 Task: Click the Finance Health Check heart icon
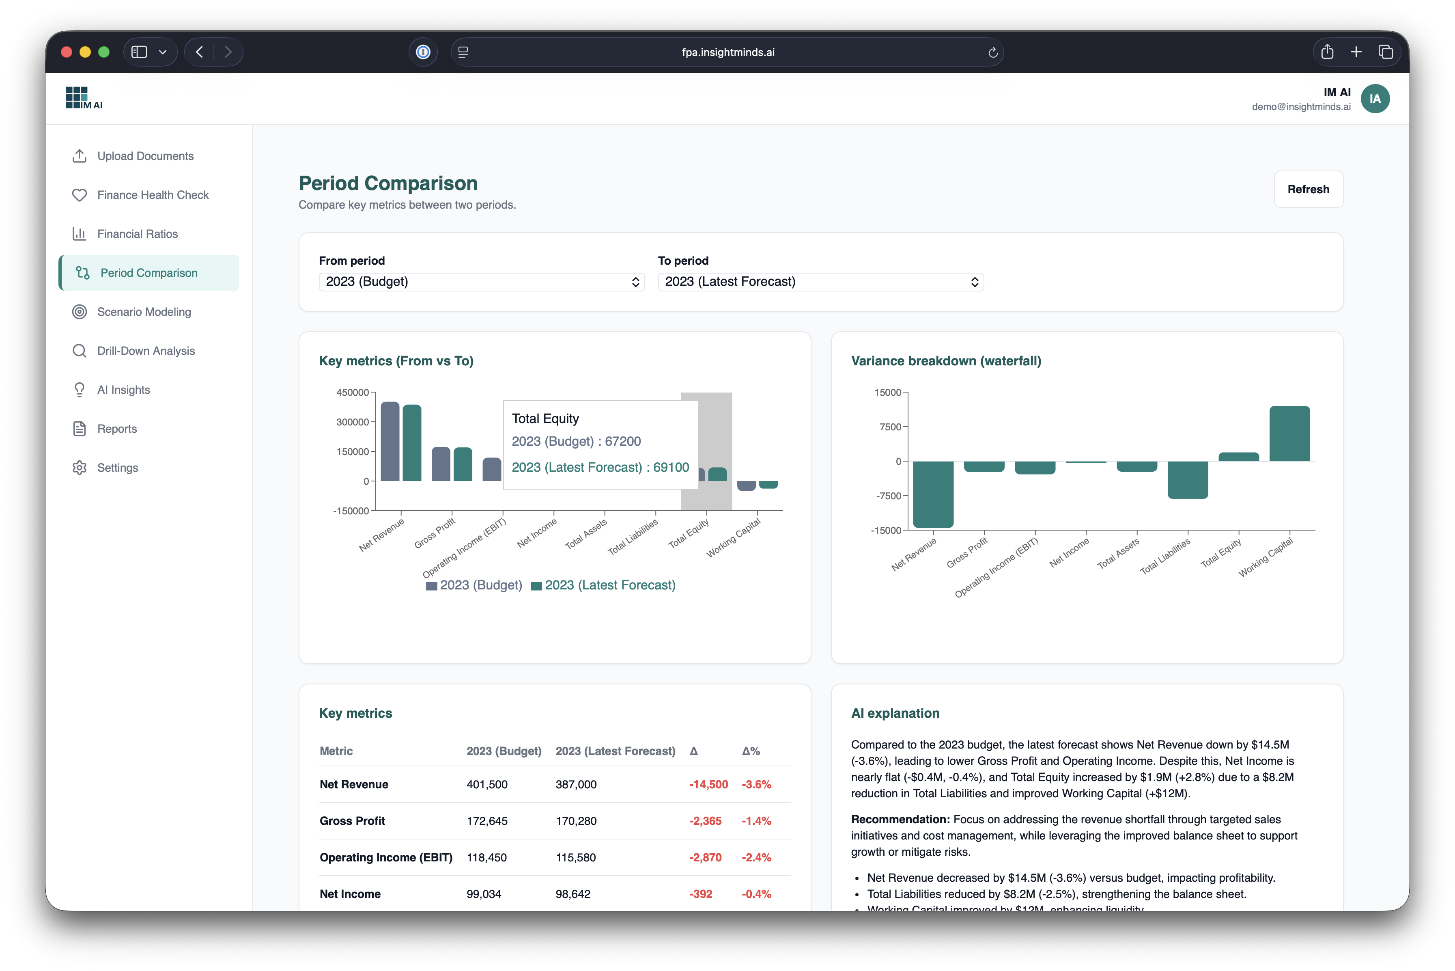[79, 195]
